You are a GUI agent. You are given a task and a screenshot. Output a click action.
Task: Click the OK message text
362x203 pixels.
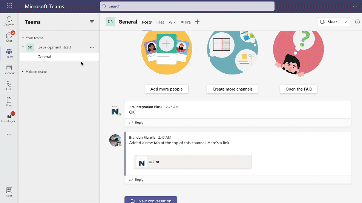[x=132, y=112]
